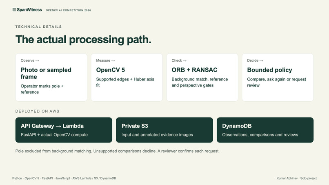The height and width of the screenshot is (185, 329).
Task: Click the SpanWitness logo icon
Action: (x=14, y=10)
